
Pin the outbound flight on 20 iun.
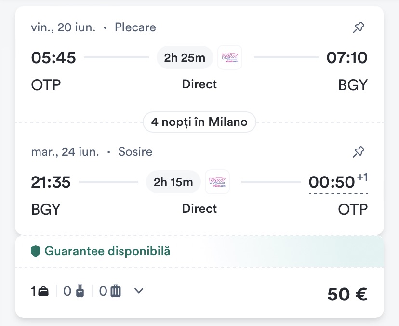tap(358, 28)
